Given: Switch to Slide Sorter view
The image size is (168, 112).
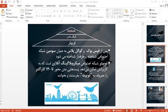Looking at the screenshot, I should [x=132, y=111].
